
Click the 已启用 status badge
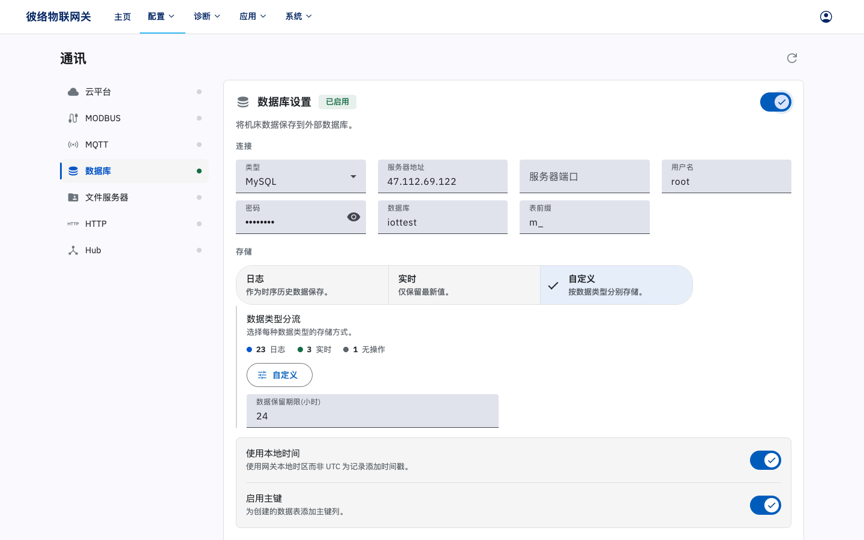click(x=337, y=102)
